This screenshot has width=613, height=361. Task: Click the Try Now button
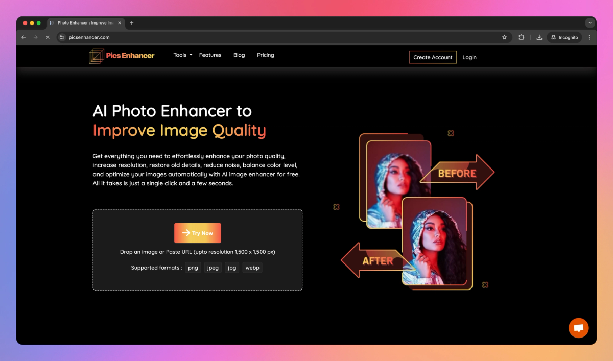[198, 233]
